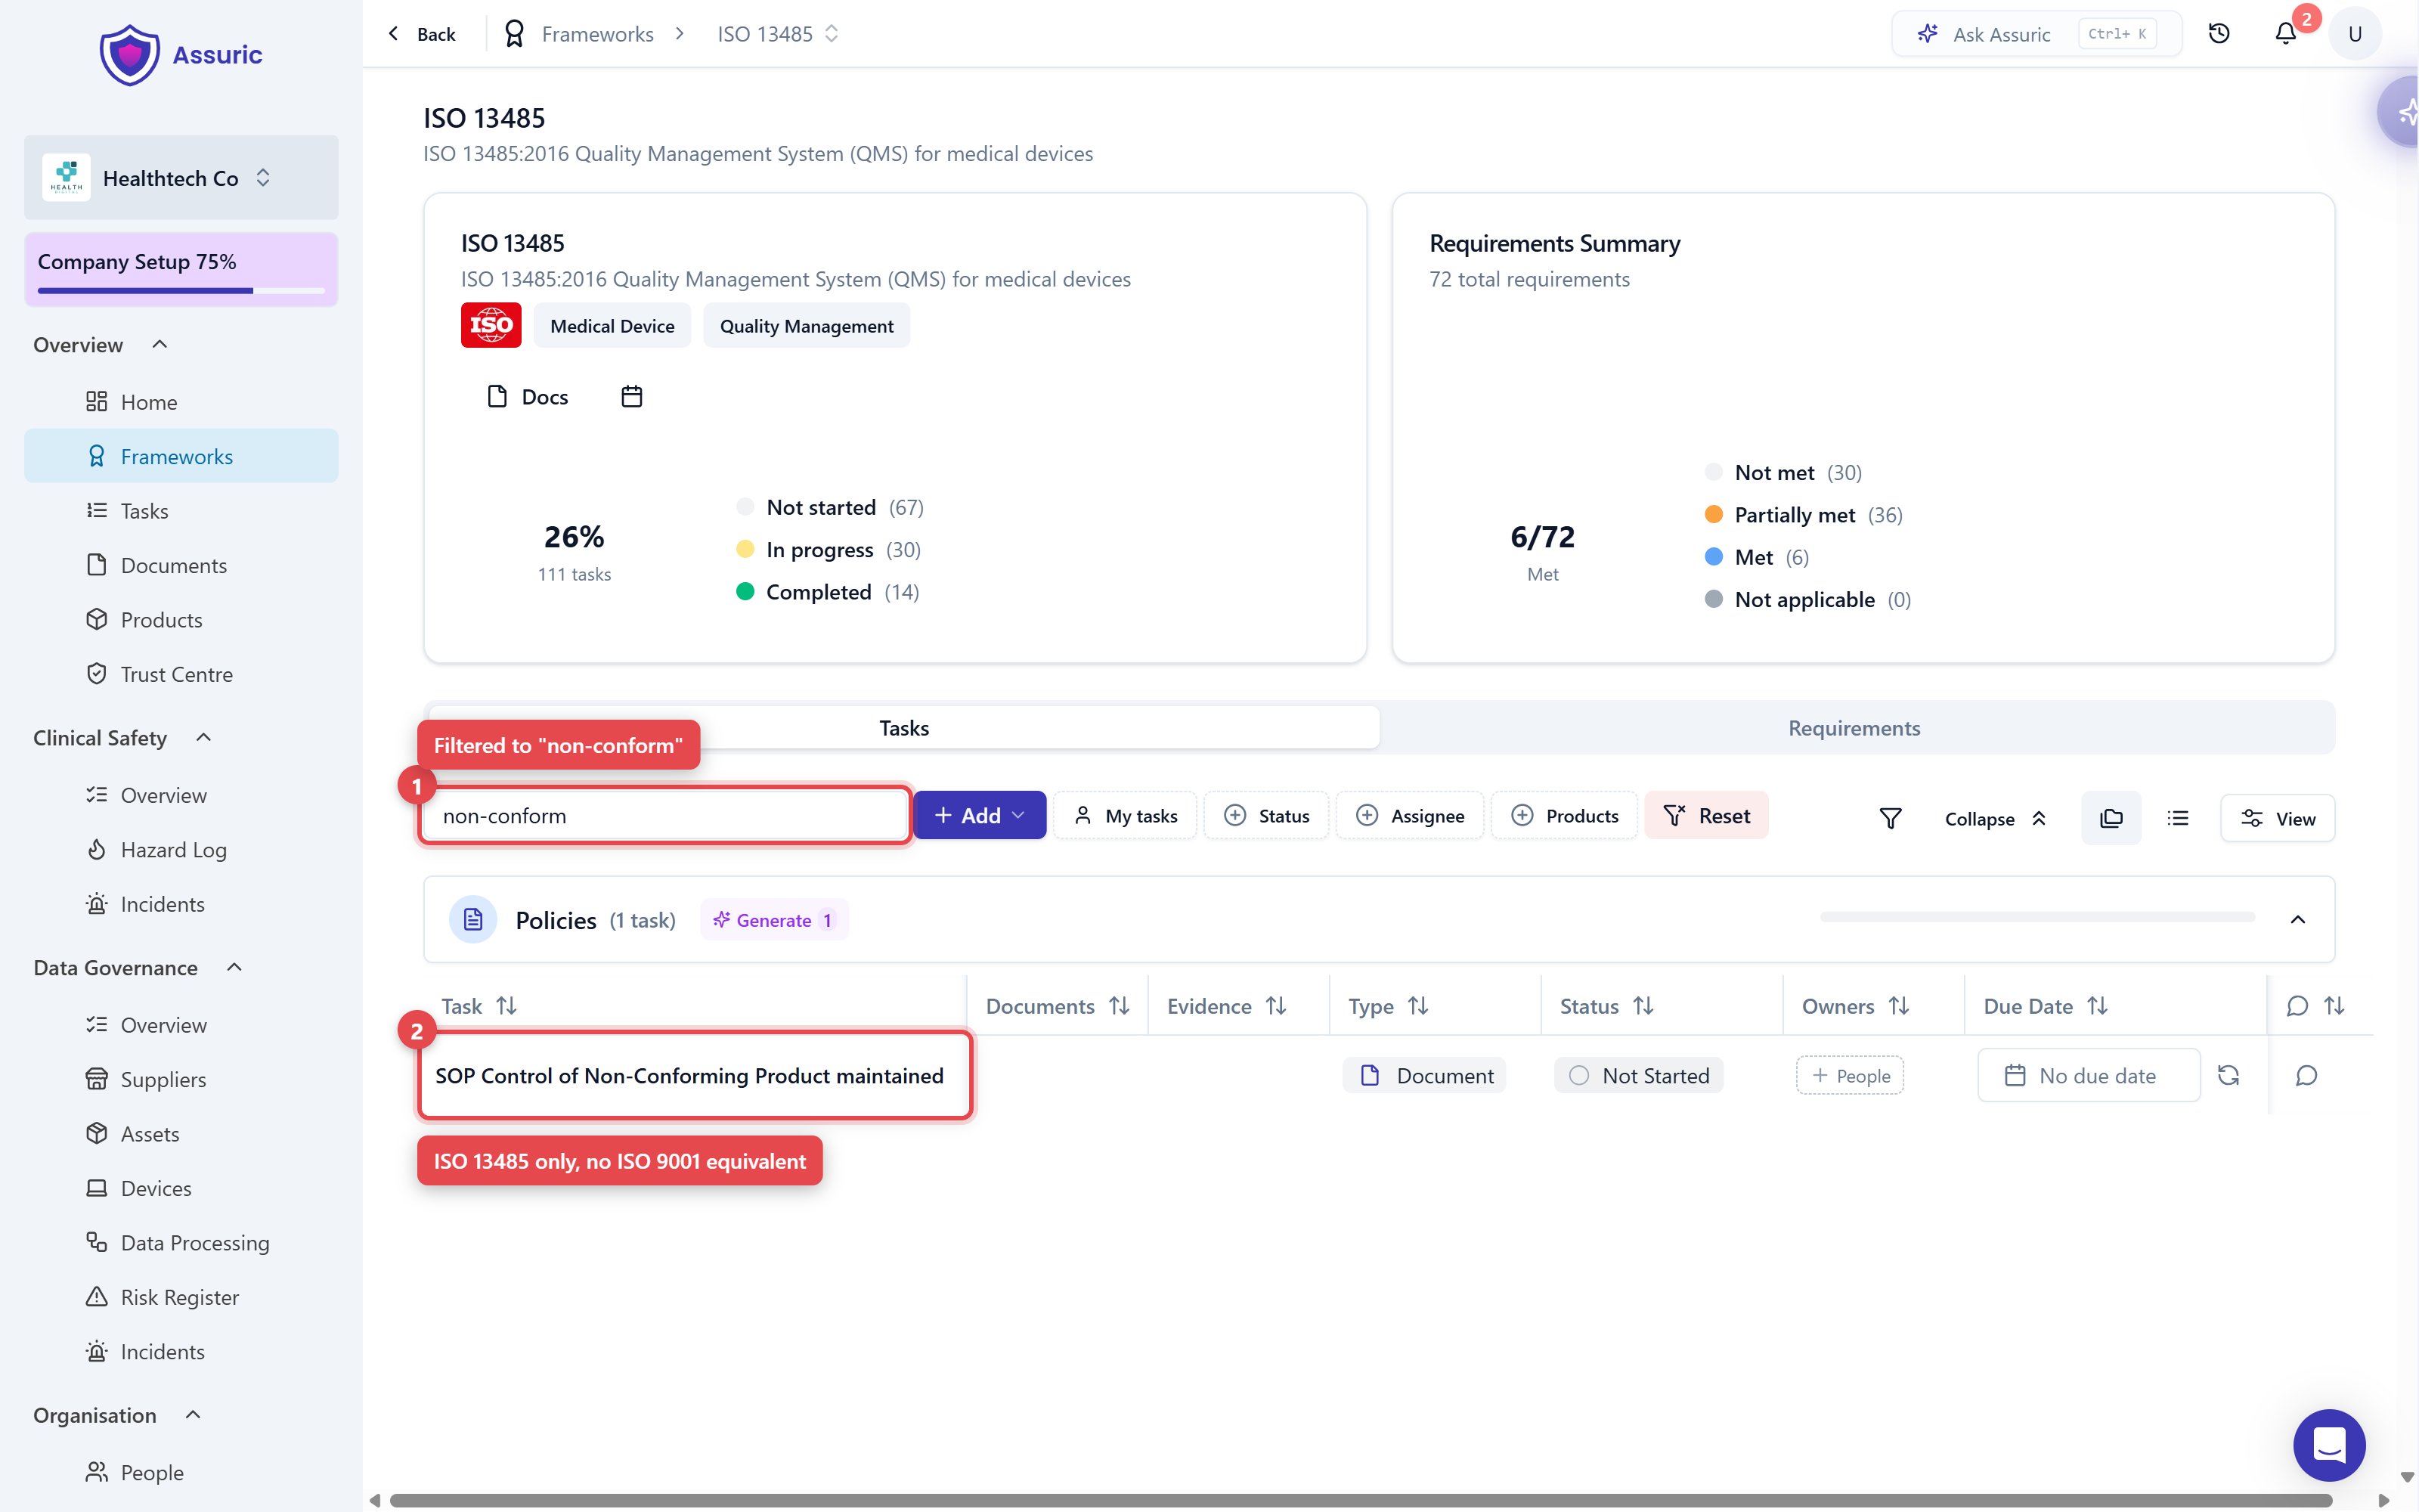The image size is (2419, 1512).
Task: Collapse the Policies group chevron
Action: [x=2298, y=919]
